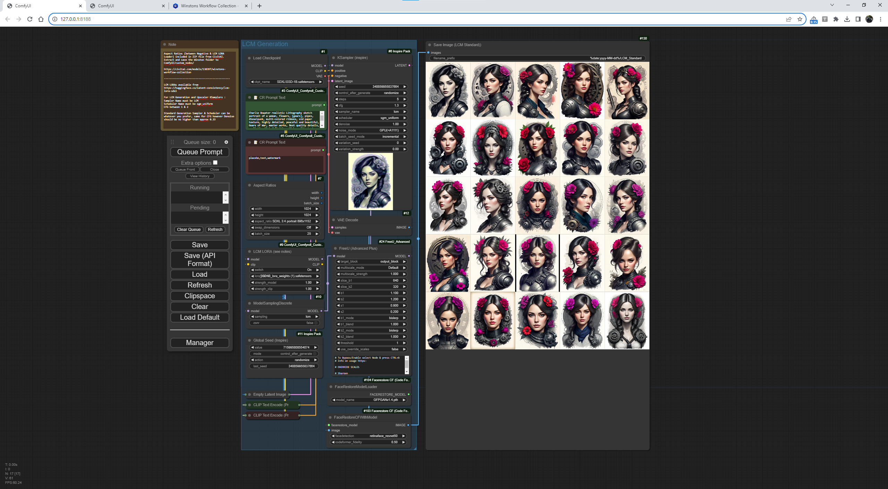Image resolution: width=888 pixels, height=489 pixels.
Task: Click the KSampler preview image thumbnail
Action: 370,181
